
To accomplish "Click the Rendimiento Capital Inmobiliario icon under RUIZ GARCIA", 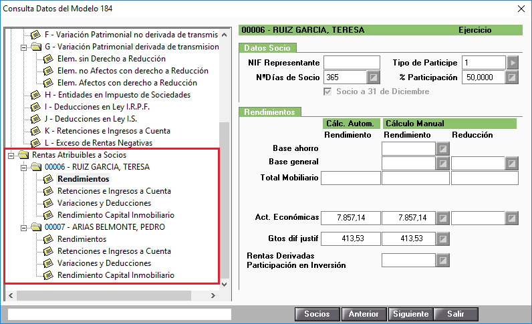I will [x=48, y=215].
